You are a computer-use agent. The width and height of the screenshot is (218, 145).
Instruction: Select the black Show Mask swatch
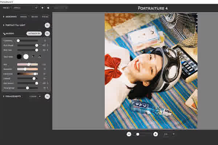pos(19,57)
